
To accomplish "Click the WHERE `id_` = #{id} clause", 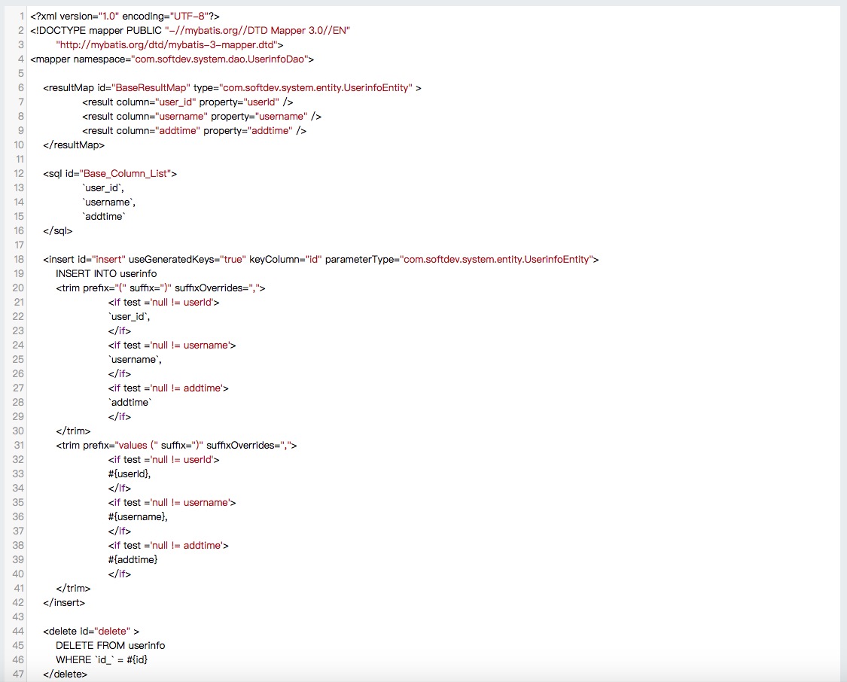I will pos(105,659).
